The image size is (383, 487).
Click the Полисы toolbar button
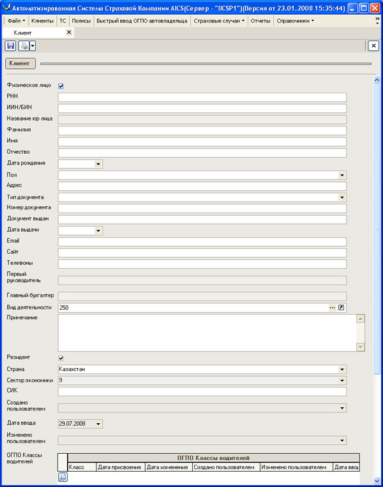click(81, 20)
